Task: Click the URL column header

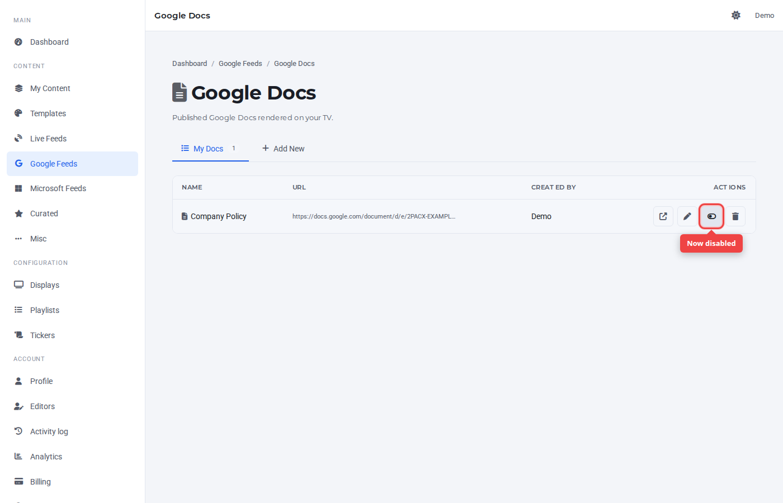Action: point(299,187)
